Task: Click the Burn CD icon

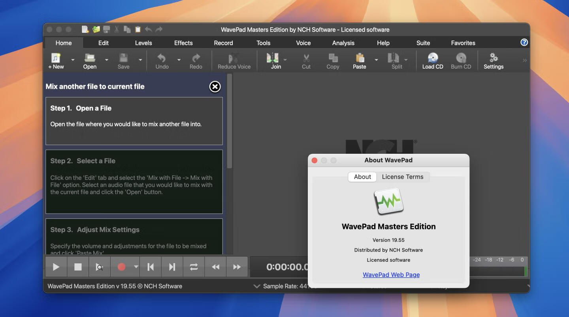Action: coord(461,58)
